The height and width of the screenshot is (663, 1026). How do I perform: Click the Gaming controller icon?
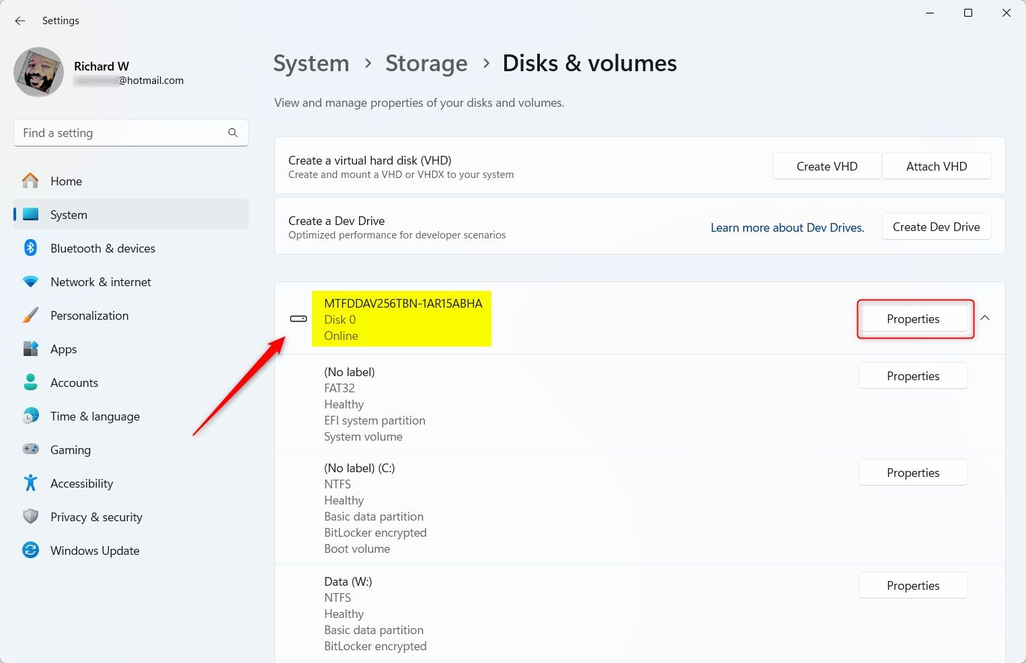(31, 449)
